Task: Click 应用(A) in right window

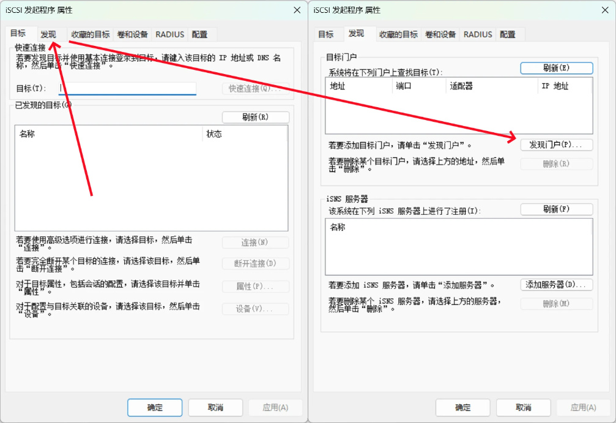Action: (584, 408)
